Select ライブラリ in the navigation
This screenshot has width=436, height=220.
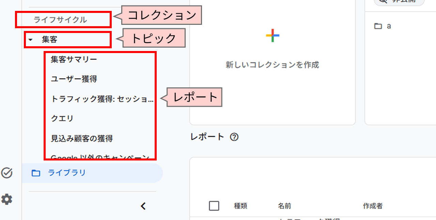(92, 173)
